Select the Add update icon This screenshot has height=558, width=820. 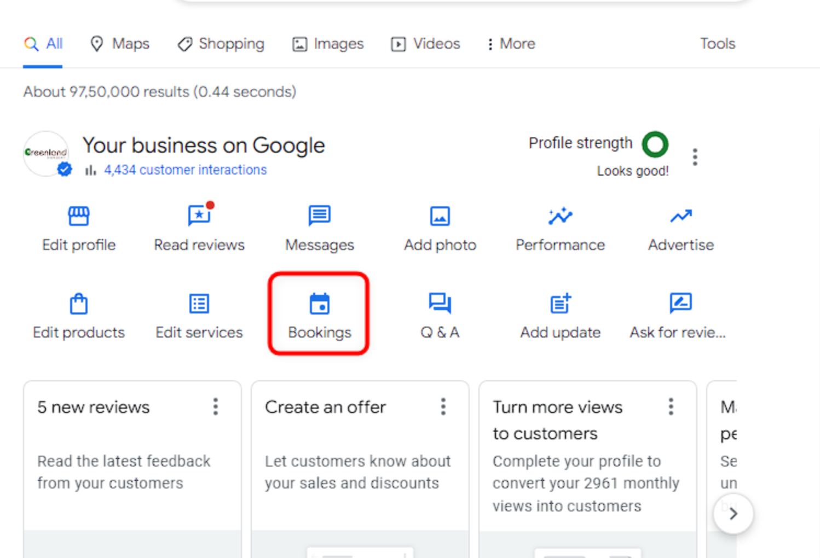point(561,303)
